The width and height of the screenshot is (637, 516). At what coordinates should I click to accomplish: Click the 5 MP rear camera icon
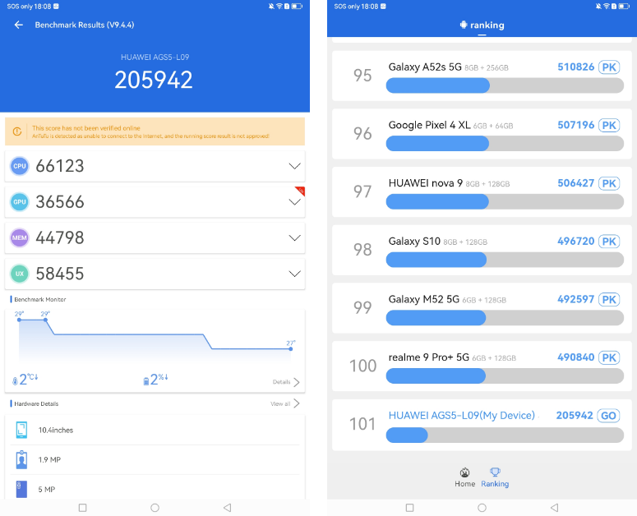[21, 489]
